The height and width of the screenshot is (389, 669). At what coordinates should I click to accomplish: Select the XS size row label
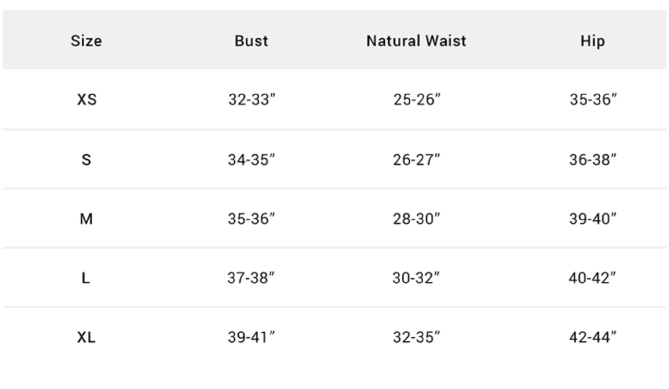click(x=87, y=99)
